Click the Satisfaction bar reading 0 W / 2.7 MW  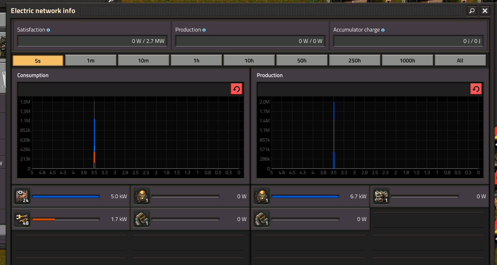pyautogui.click(x=92, y=41)
